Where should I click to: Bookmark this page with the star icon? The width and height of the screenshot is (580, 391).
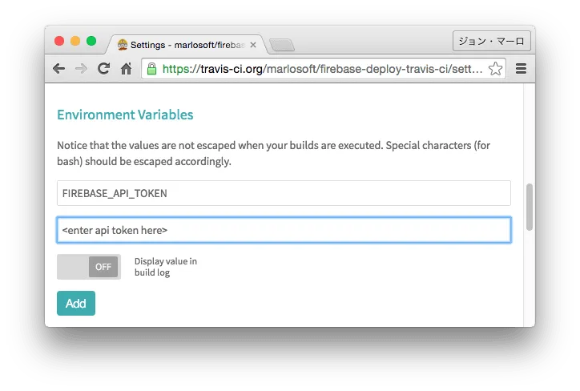(496, 69)
